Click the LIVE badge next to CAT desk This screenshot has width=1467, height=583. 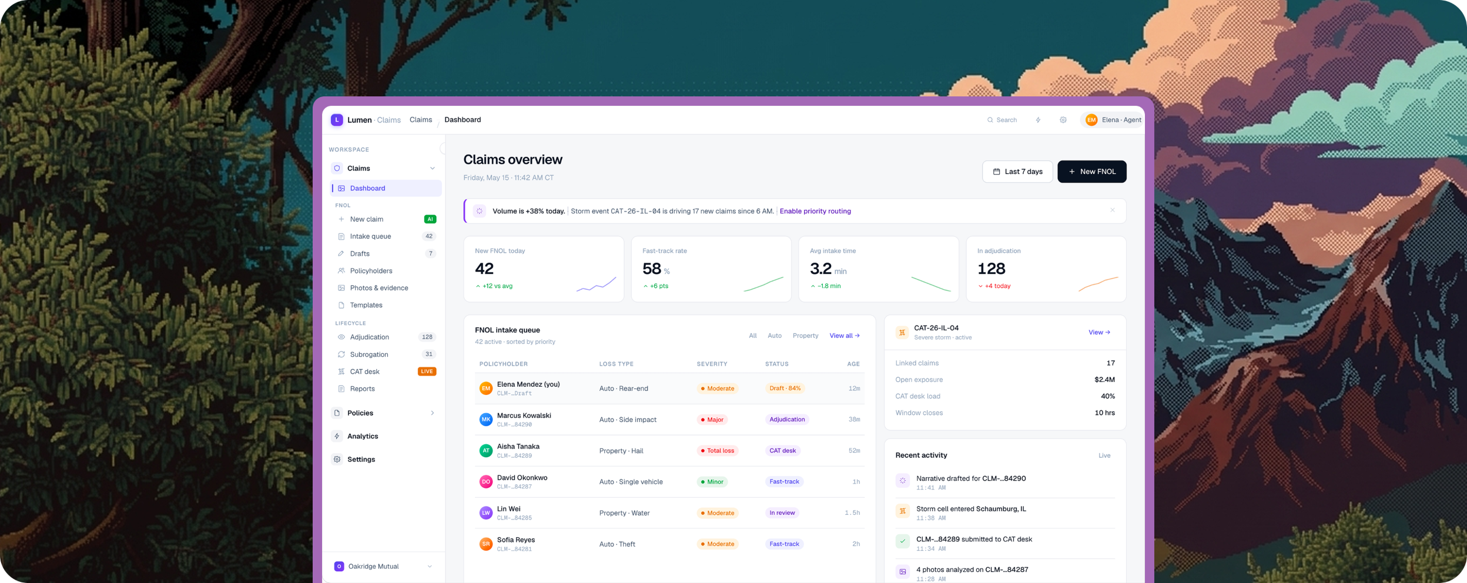point(427,371)
